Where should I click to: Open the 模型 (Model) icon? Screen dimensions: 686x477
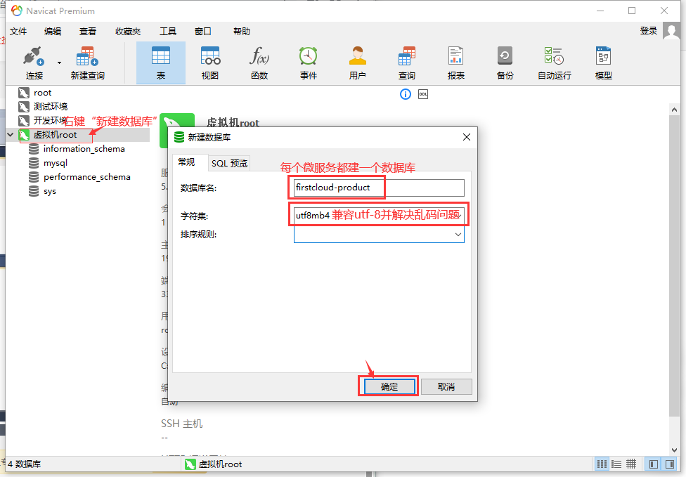[x=602, y=62]
